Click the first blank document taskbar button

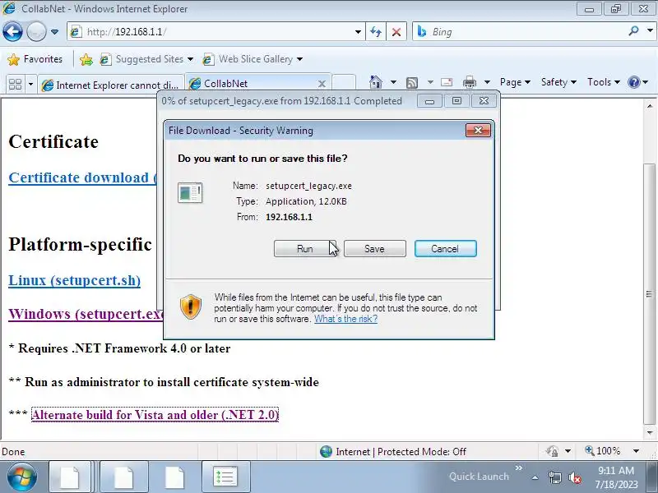coord(70,477)
